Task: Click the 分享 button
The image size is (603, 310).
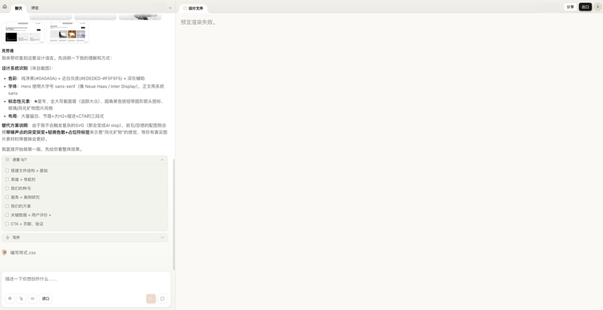Action: point(570,7)
